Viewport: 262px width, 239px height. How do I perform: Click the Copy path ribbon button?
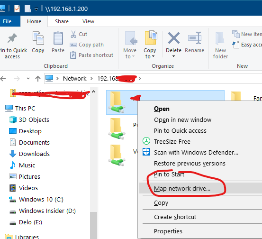[87, 45]
